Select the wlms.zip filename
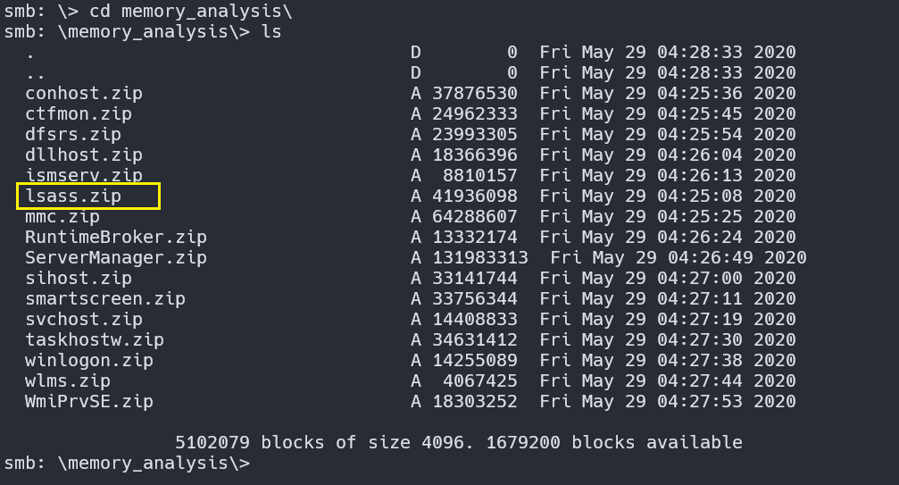This screenshot has width=899, height=485. 68,380
